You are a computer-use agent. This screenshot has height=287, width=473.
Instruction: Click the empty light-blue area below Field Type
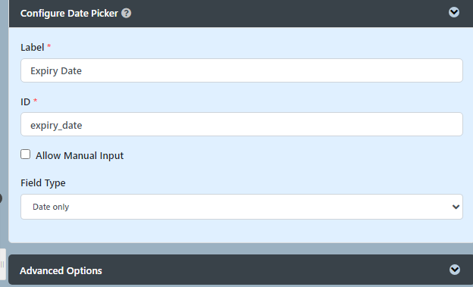(240, 231)
